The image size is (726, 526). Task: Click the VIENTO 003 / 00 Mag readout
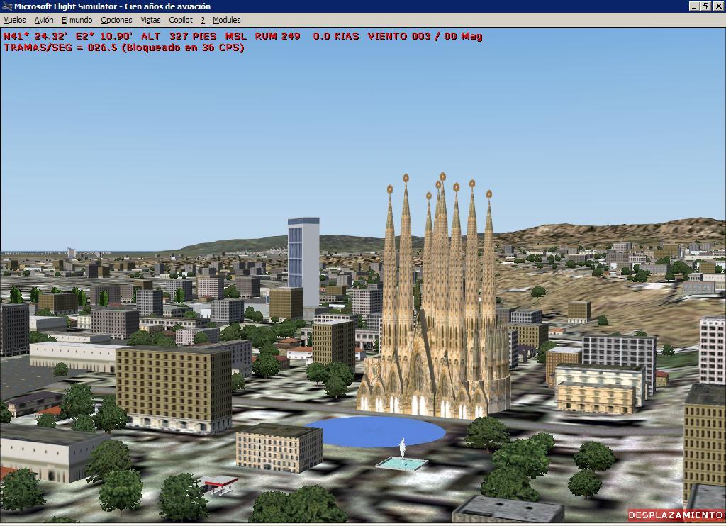point(425,36)
